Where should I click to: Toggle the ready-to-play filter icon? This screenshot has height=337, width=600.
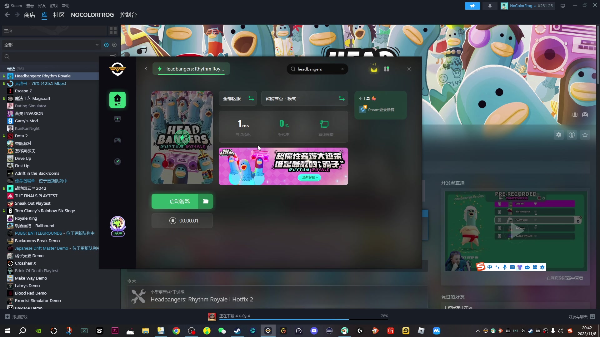(x=114, y=45)
